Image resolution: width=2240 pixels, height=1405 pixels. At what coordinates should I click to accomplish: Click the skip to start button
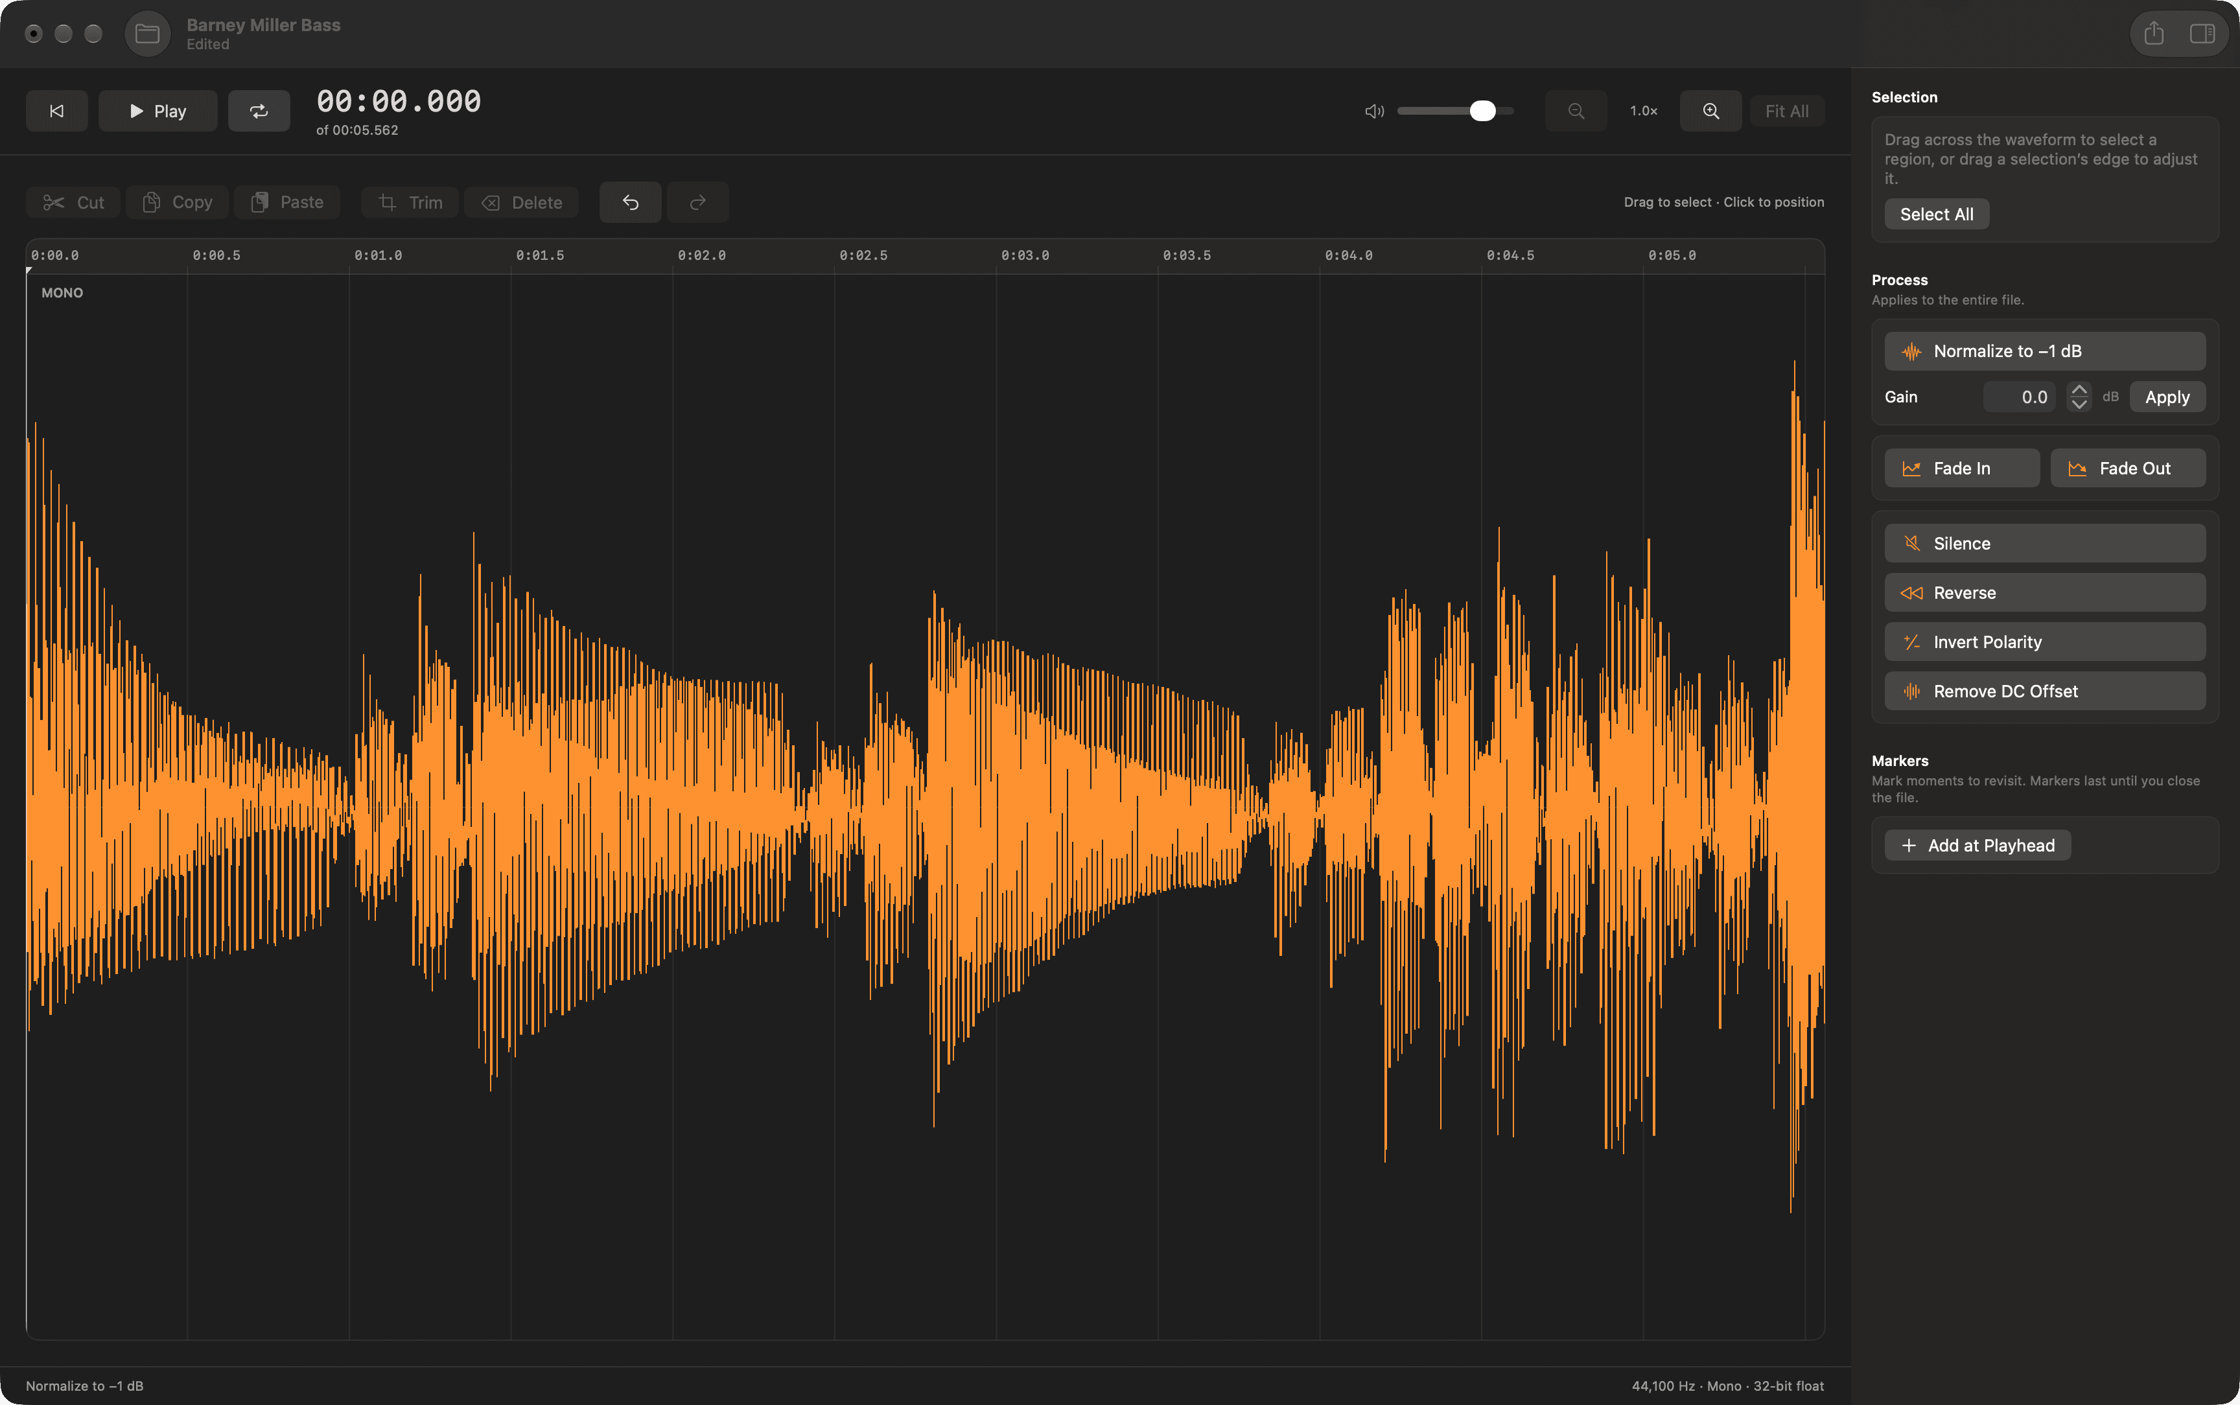56,111
